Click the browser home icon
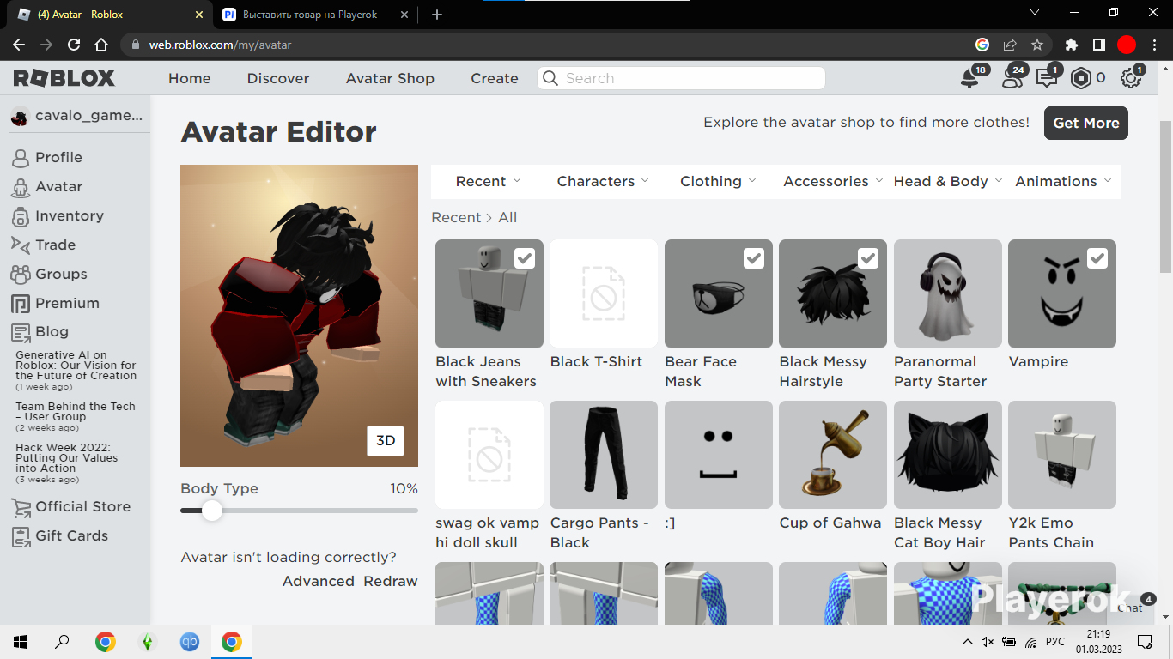The image size is (1173, 659). pos(101,45)
